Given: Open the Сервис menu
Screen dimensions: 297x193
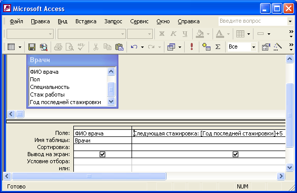Looking at the screenshot, I should pos(139,21).
